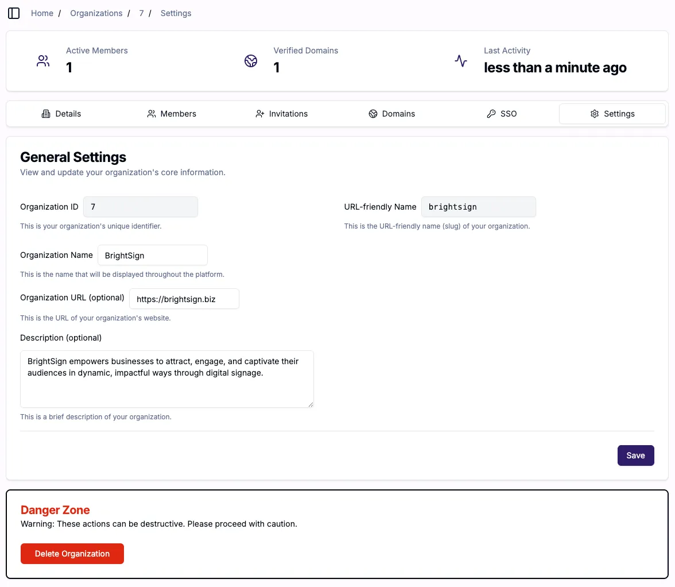The width and height of the screenshot is (675, 587).
Task: Go to Home in breadcrumb
Action: coord(42,13)
